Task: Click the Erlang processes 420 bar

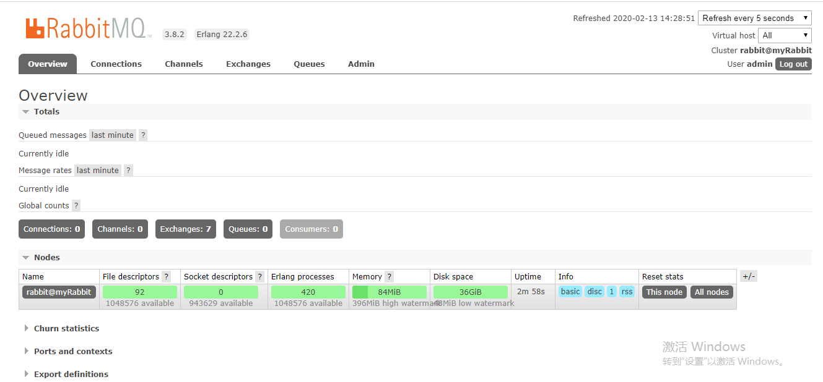Action: coord(308,292)
